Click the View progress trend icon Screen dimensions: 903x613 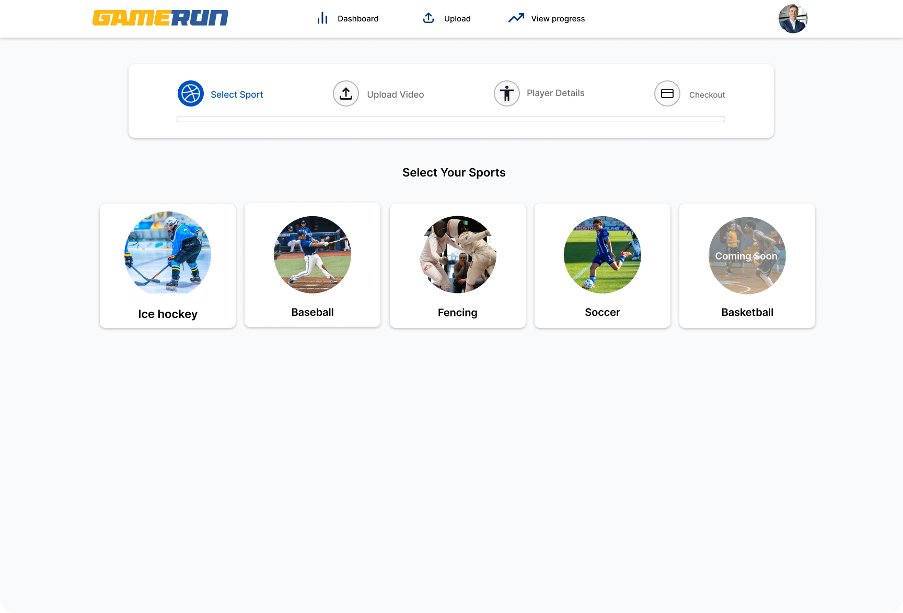pos(516,18)
